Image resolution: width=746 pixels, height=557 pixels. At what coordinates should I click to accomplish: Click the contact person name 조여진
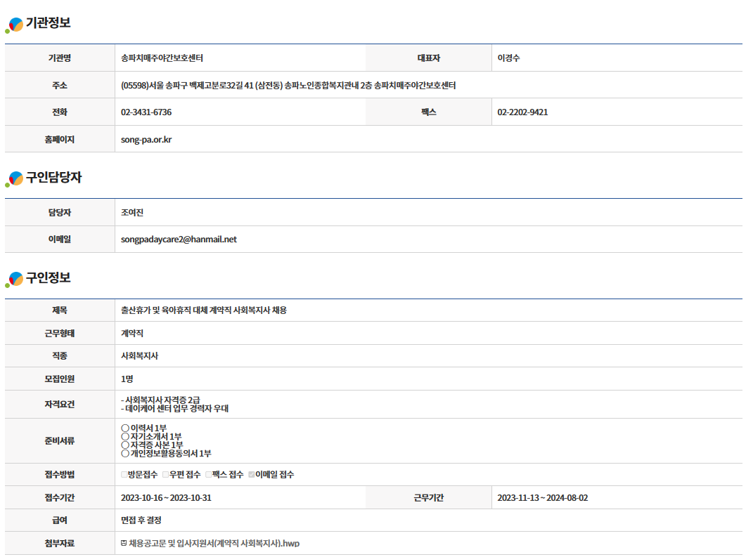[x=132, y=213]
